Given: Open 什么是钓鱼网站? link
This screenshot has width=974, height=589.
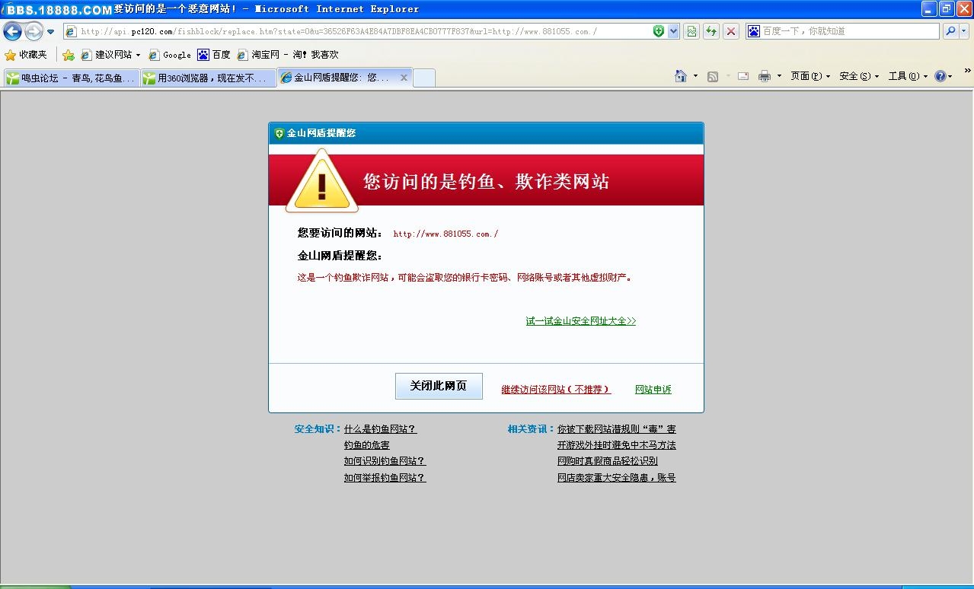Looking at the screenshot, I should pos(380,429).
